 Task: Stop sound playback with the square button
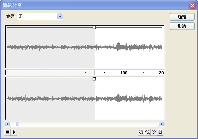(7, 132)
